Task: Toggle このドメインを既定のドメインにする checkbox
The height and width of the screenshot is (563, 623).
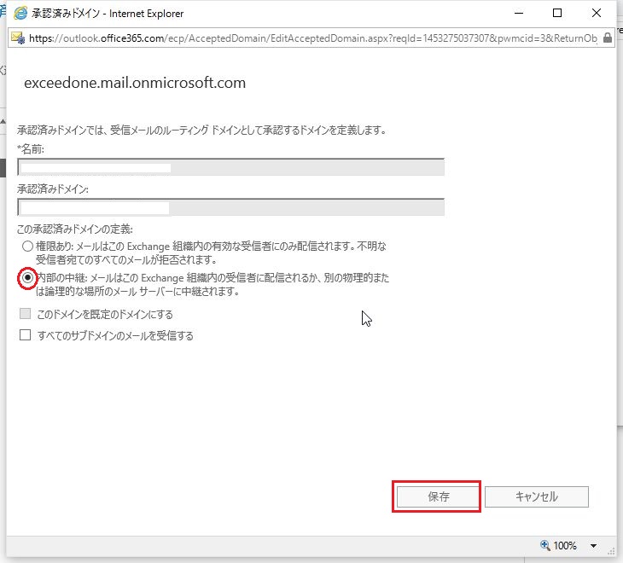Action: point(26,315)
